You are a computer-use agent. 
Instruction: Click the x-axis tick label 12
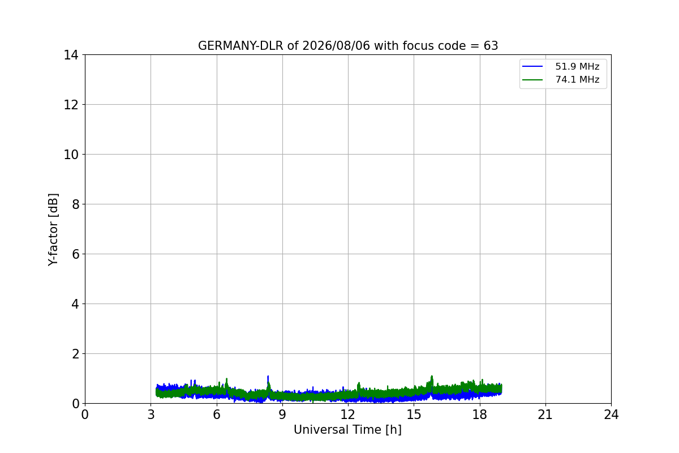(x=348, y=414)
